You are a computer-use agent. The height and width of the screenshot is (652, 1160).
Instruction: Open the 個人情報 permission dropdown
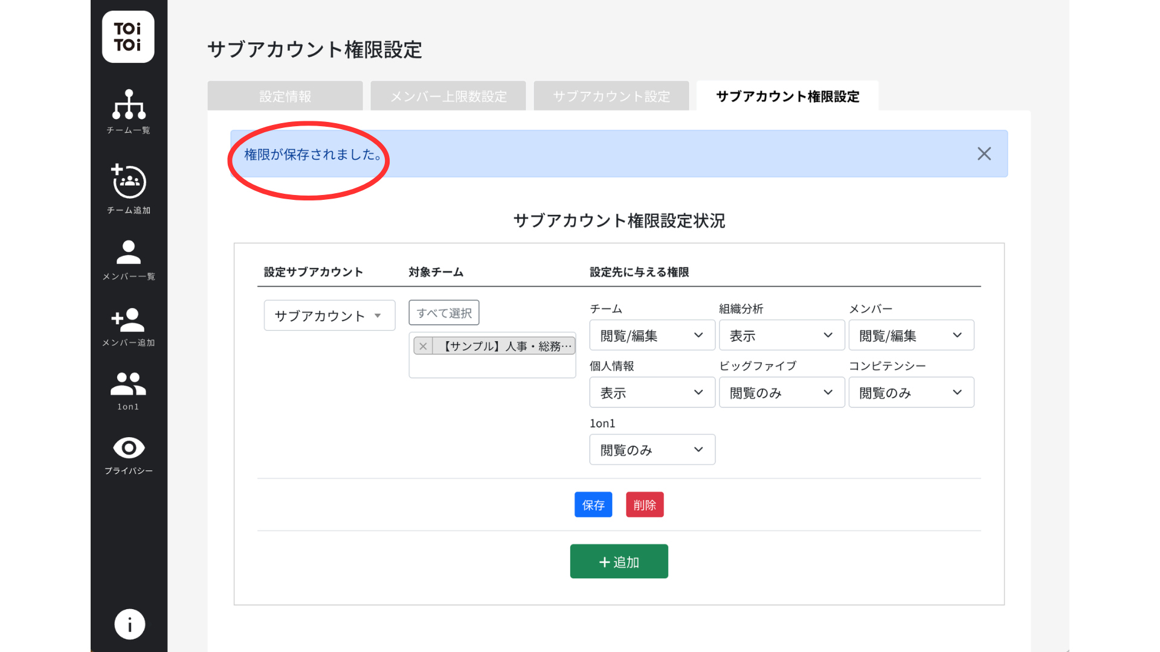652,393
